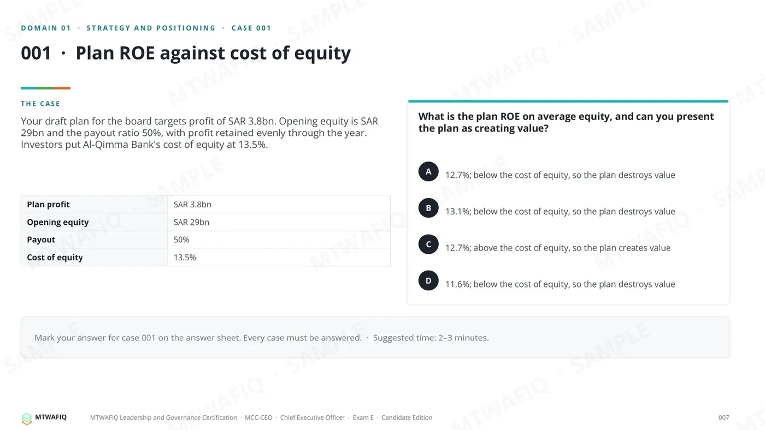Click the page number 007

click(723, 417)
